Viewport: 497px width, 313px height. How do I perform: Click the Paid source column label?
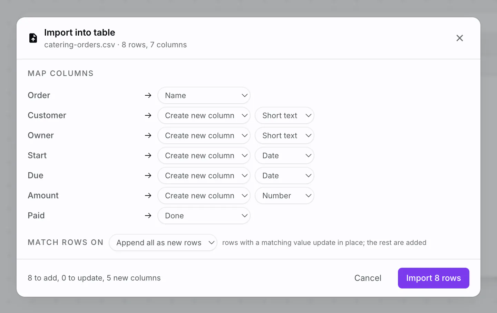point(36,216)
